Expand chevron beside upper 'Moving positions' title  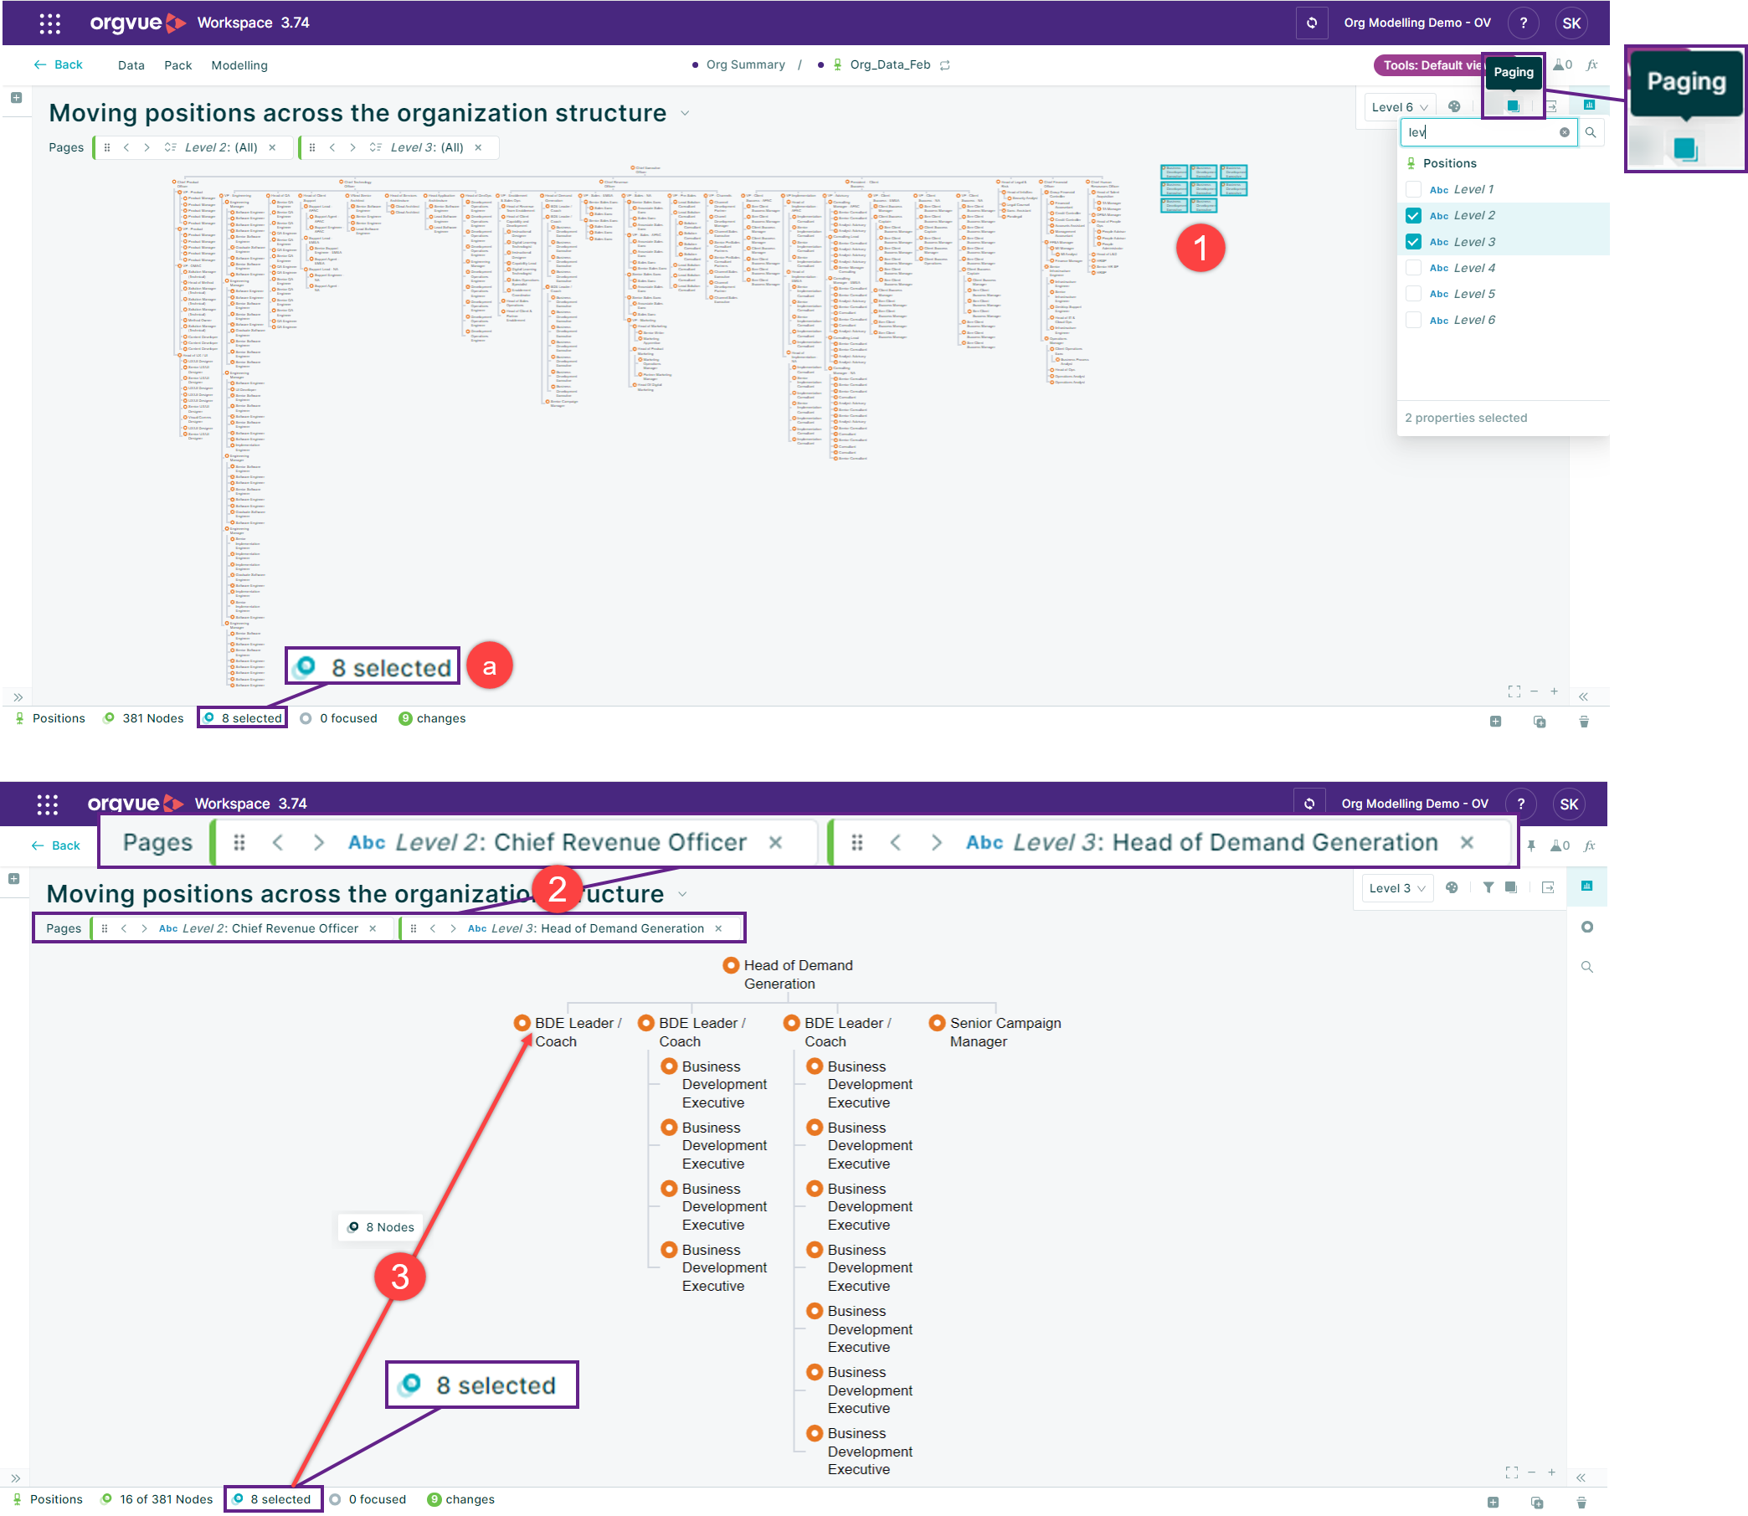point(685,113)
